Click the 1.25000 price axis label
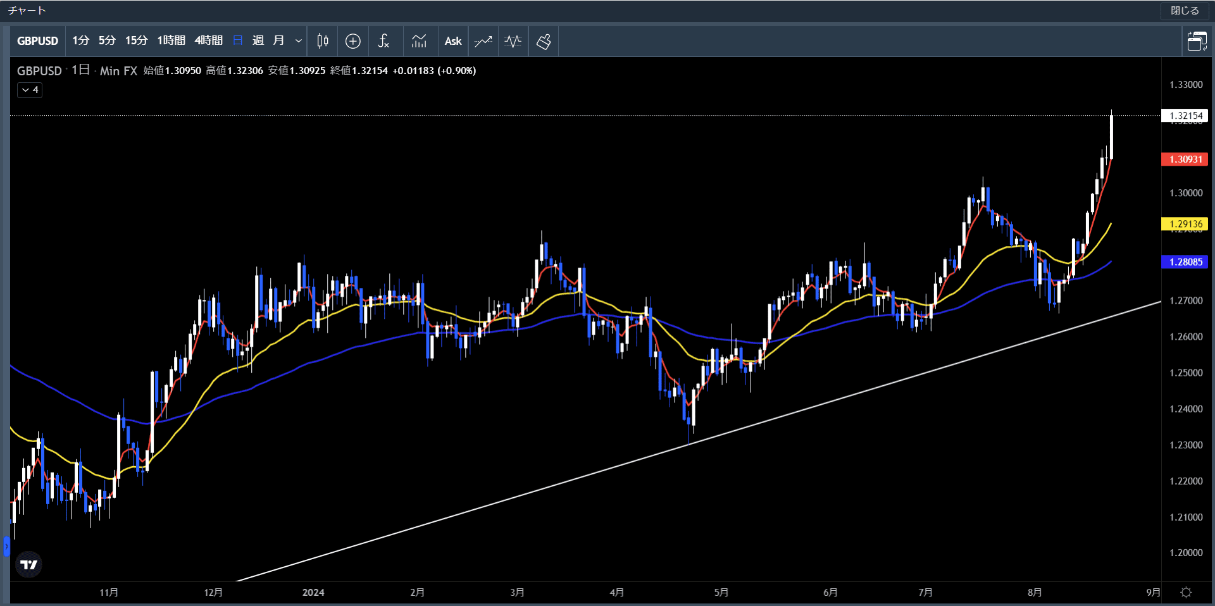This screenshot has height=606, width=1215. pos(1186,373)
